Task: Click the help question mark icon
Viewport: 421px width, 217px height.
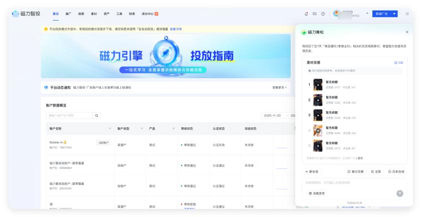Action: [323, 14]
